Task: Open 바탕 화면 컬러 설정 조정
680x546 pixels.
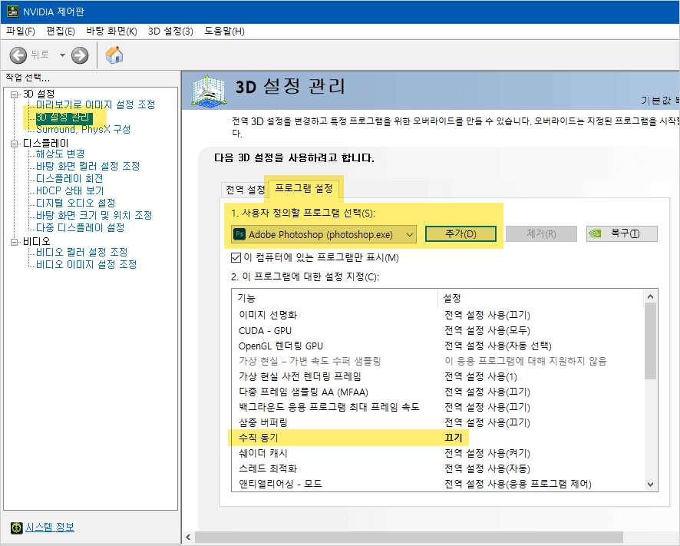Action: 88,166
